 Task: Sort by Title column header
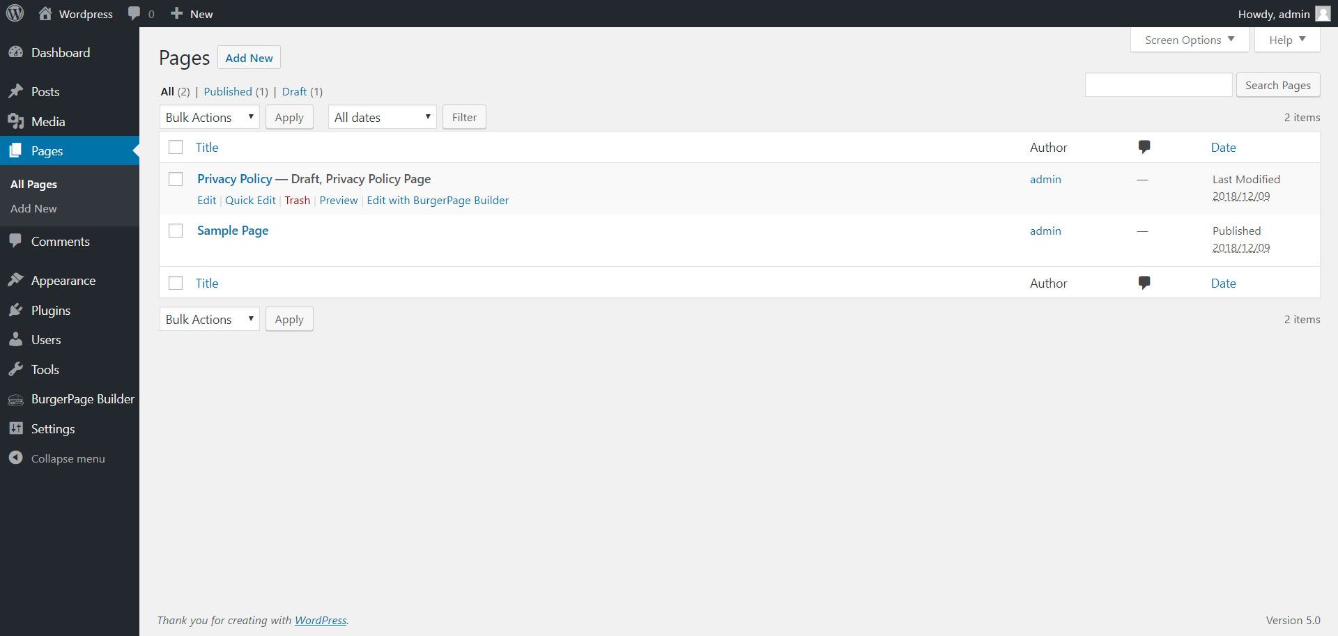click(207, 147)
